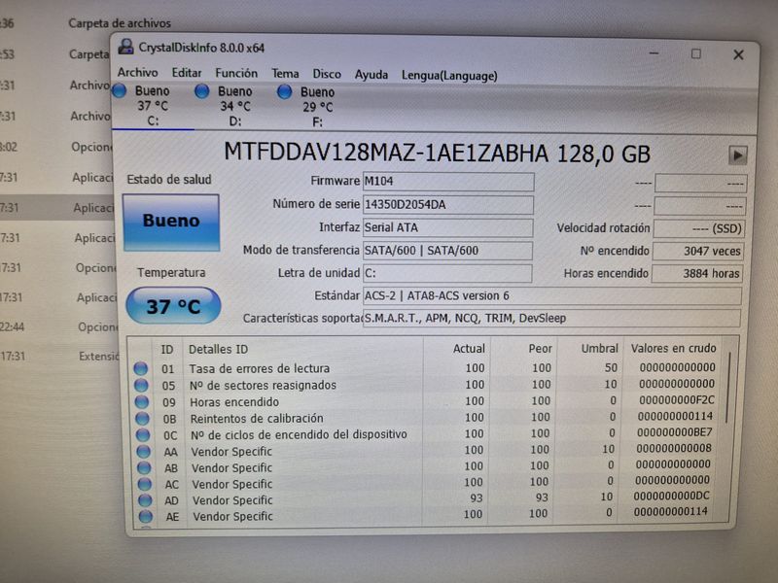Select 'Nº de sectores reasignados' row
The width and height of the screenshot is (778, 583).
click(x=427, y=385)
